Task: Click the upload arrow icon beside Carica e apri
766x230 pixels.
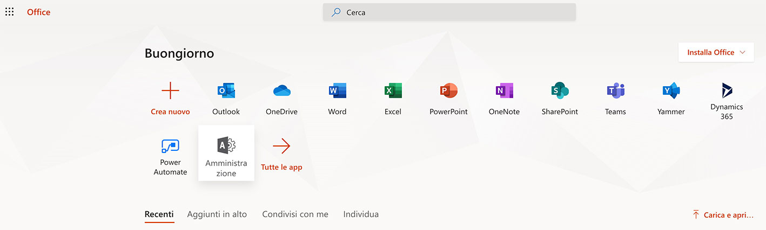Action: pos(696,215)
